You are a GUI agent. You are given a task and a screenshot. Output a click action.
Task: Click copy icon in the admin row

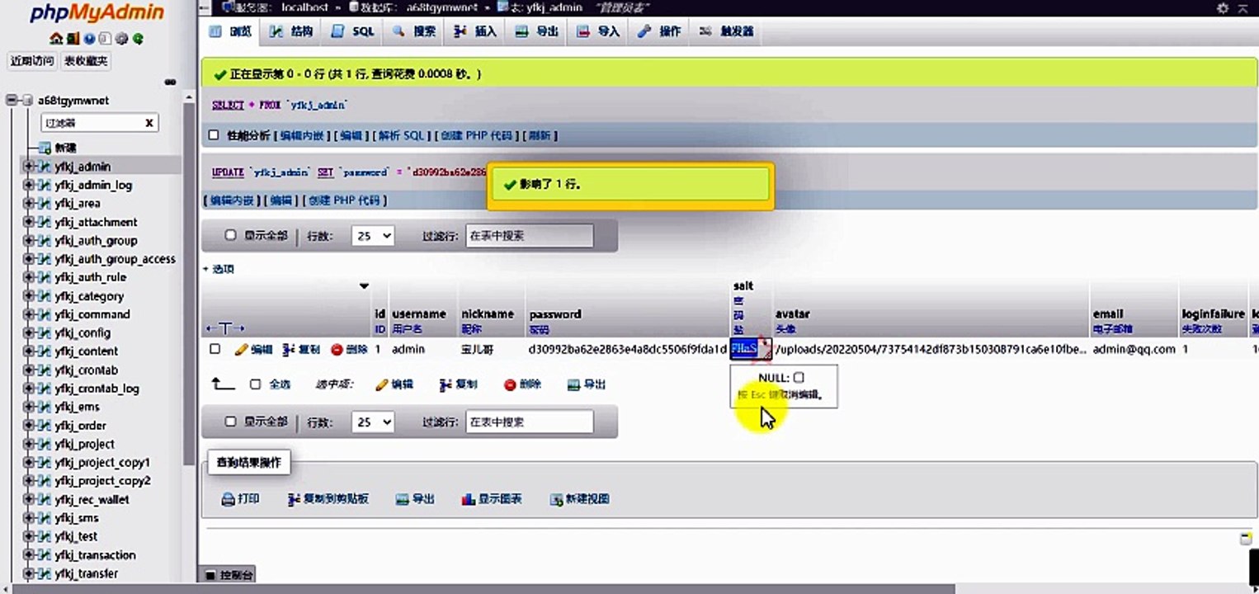[x=289, y=350]
